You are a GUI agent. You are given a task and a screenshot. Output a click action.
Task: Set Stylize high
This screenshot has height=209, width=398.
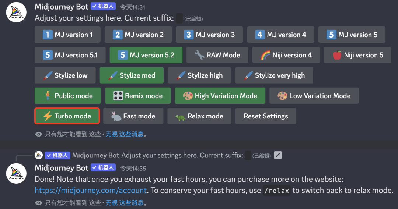click(x=199, y=75)
